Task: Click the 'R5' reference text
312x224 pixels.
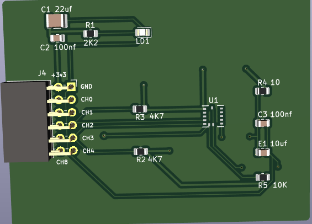Action: point(263,185)
